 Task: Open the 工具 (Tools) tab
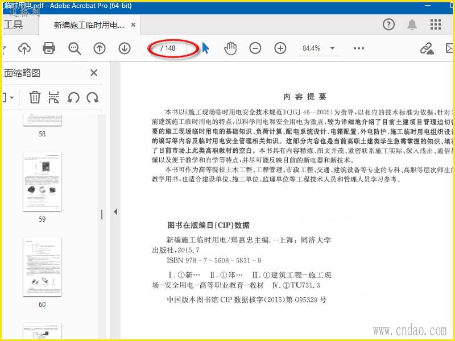13,24
